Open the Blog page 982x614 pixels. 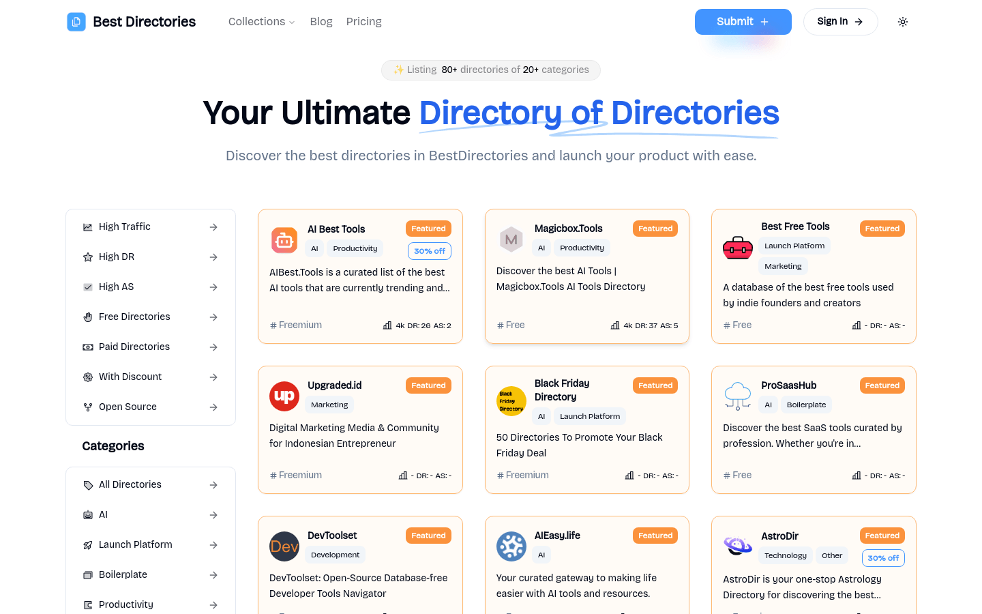pos(321,21)
